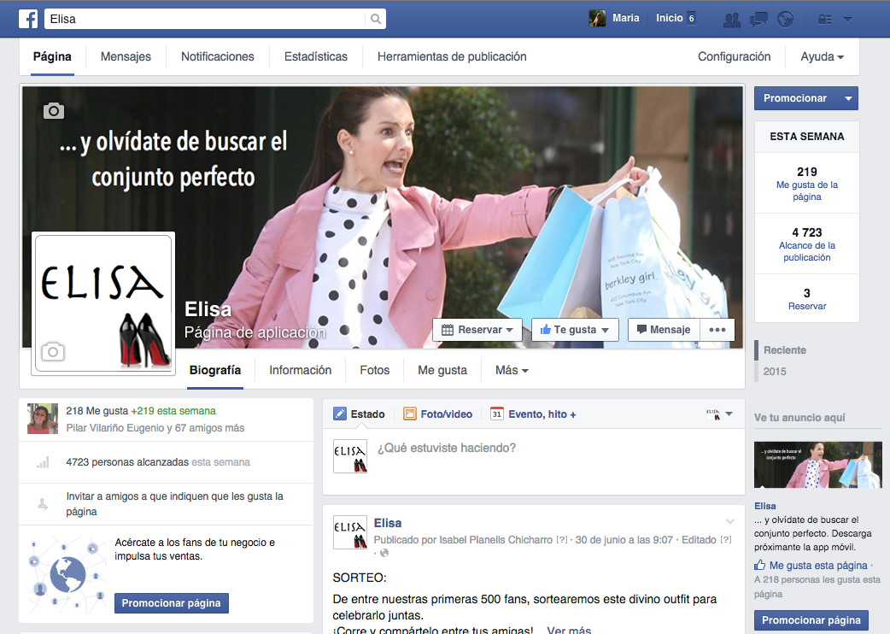Open the Configuración tab
Viewport: 890px width, 634px height.
pyautogui.click(x=734, y=56)
